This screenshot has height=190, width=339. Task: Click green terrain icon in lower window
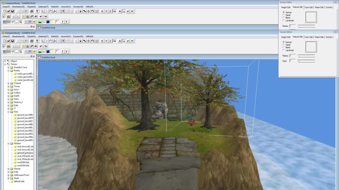coord(40,51)
